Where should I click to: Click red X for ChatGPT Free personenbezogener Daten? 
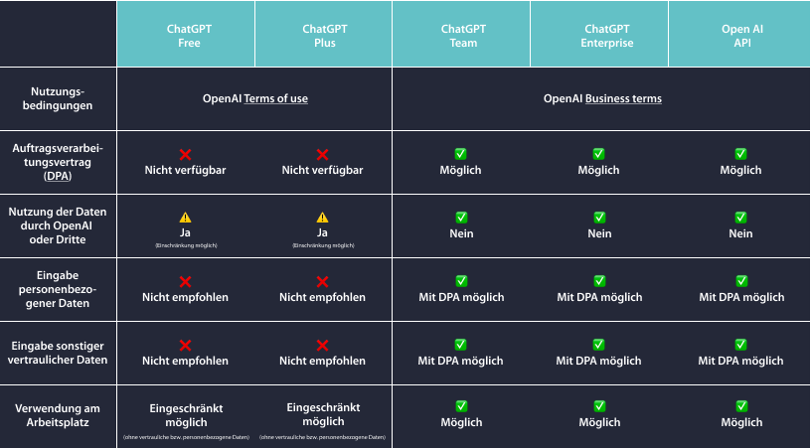(185, 282)
